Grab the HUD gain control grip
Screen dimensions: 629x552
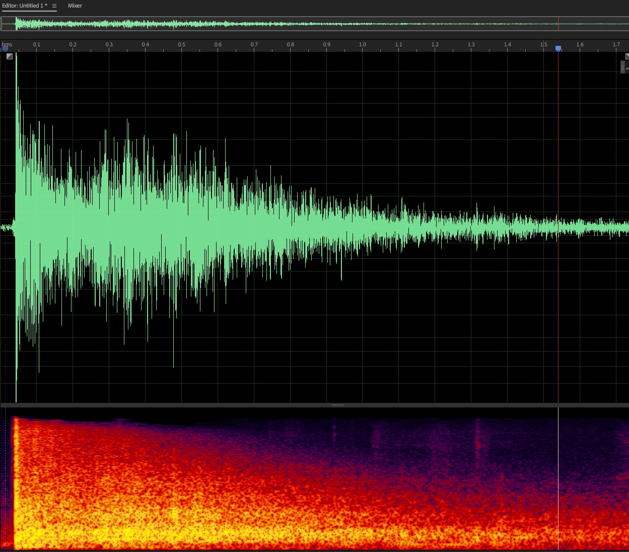pos(623,66)
